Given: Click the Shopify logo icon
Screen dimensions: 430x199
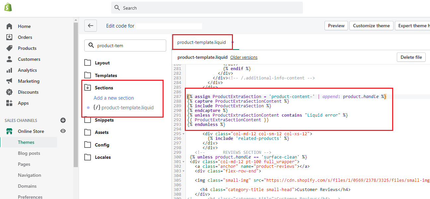Looking at the screenshot, I should pyautogui.click(x=8, y=7).
